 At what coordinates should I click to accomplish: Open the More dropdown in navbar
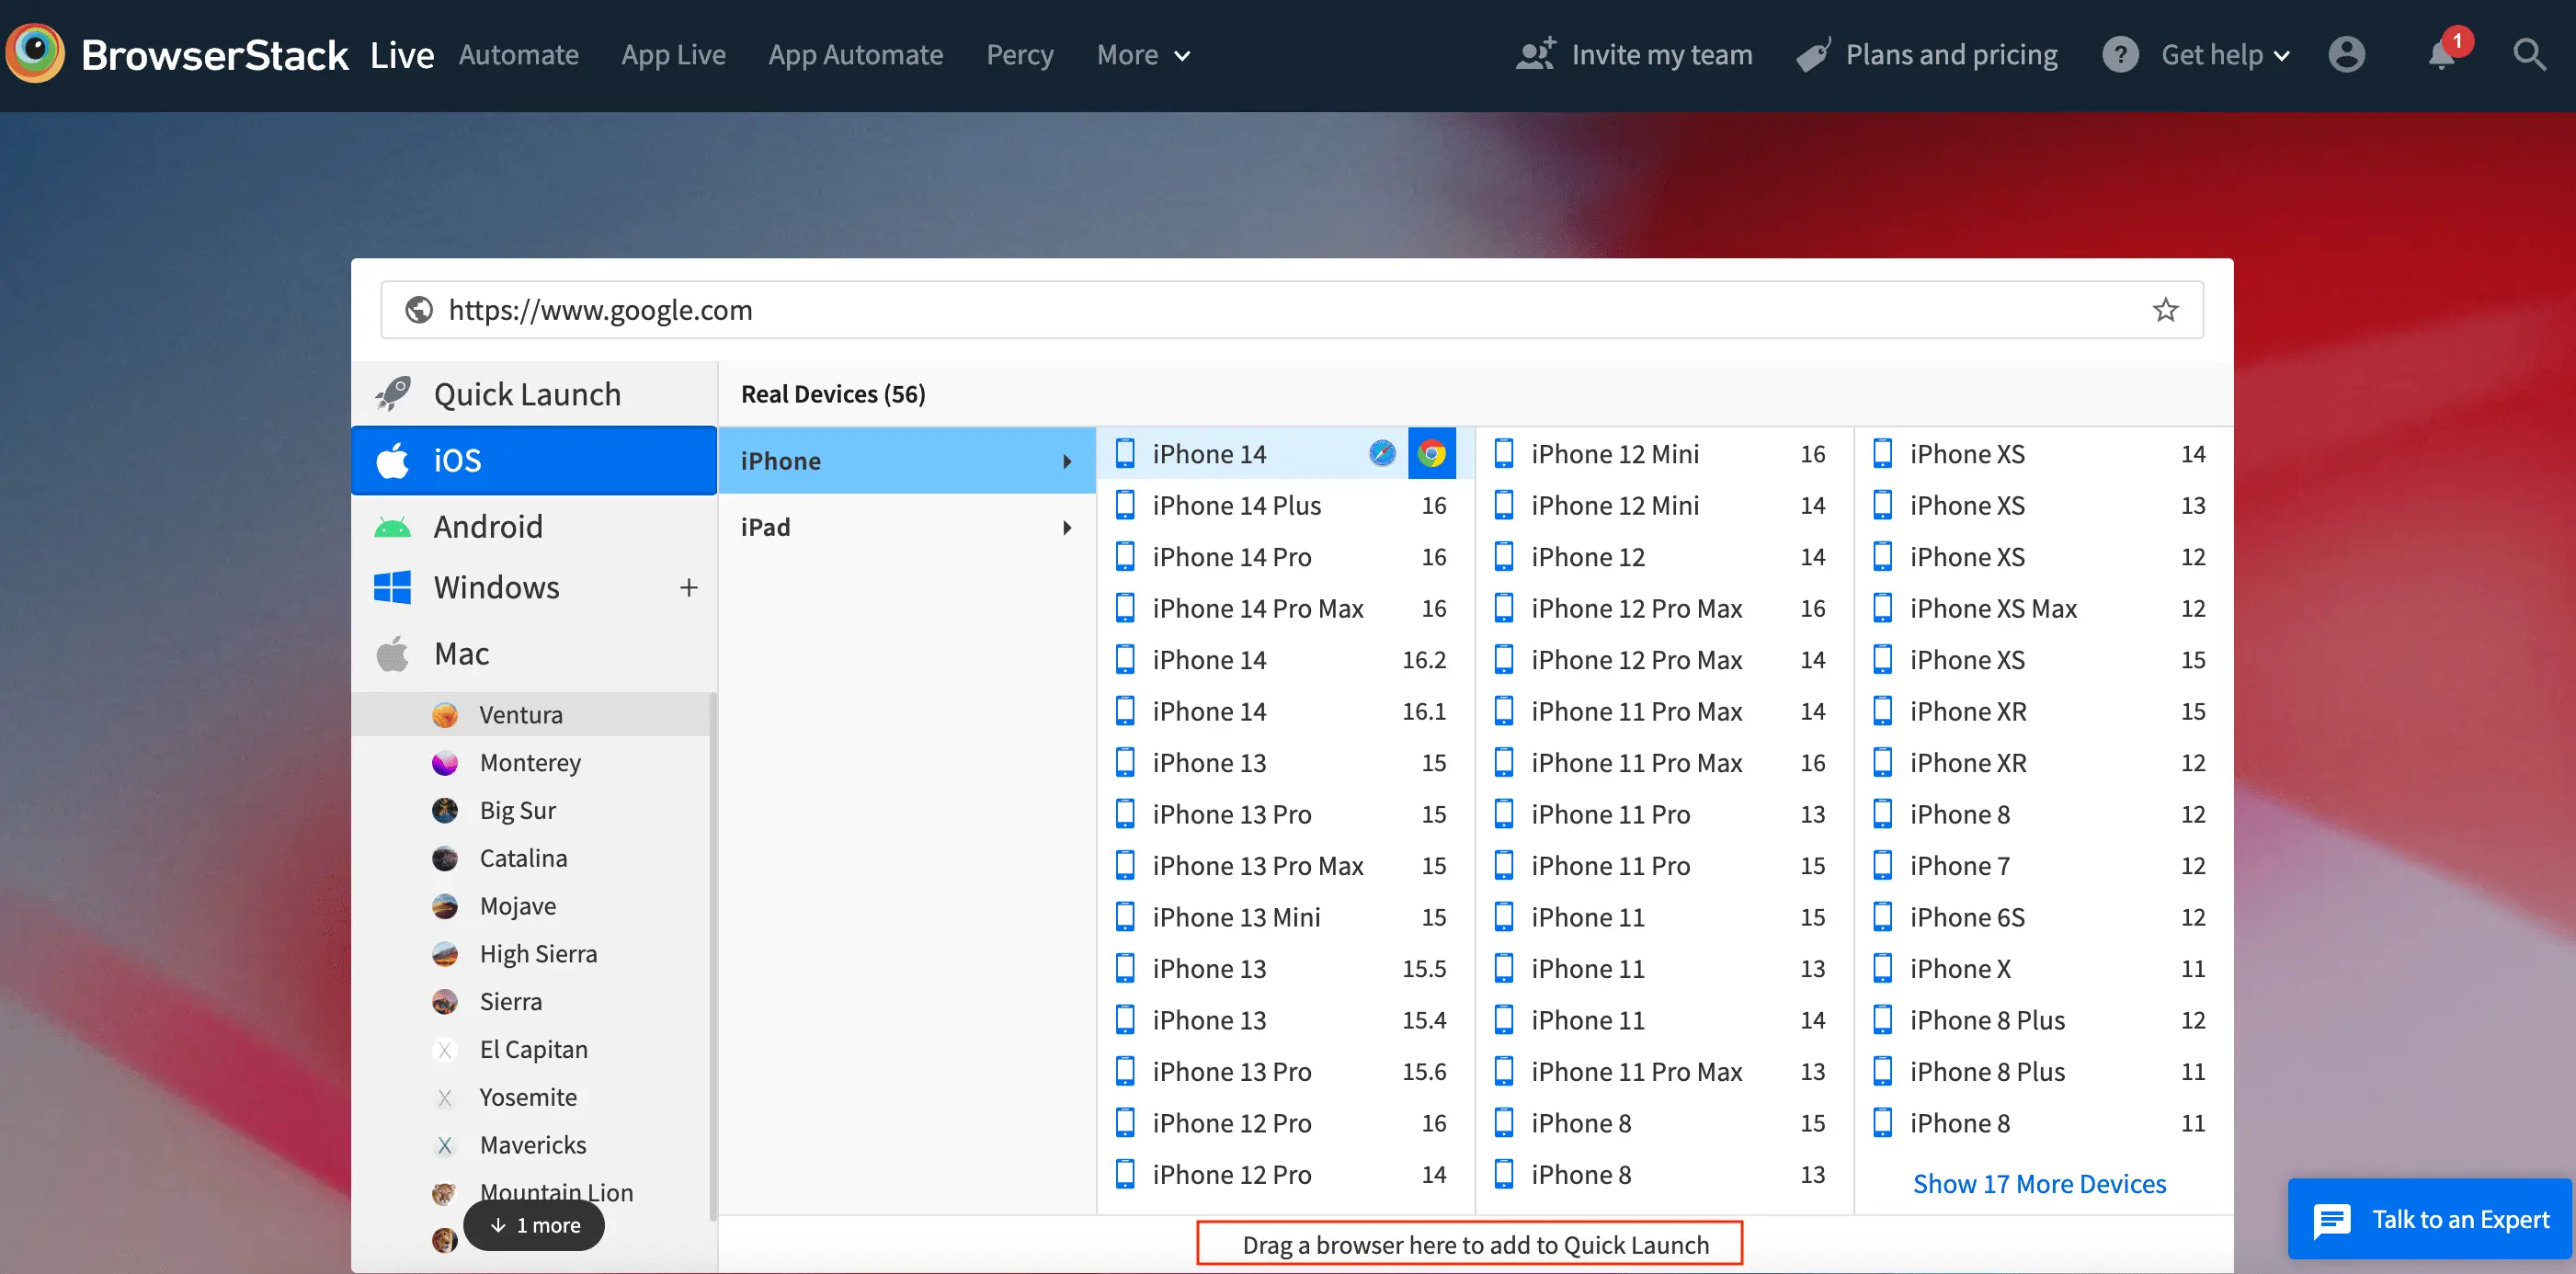click(1143, 54)
